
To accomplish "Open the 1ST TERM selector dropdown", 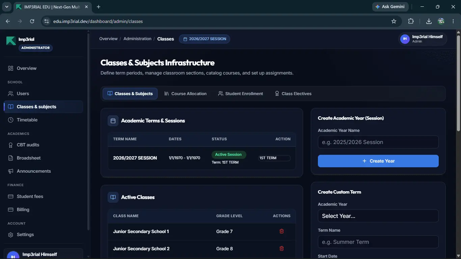I will point(274,158).
